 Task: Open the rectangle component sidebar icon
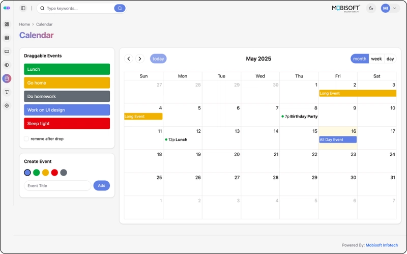tap(7, 51)
